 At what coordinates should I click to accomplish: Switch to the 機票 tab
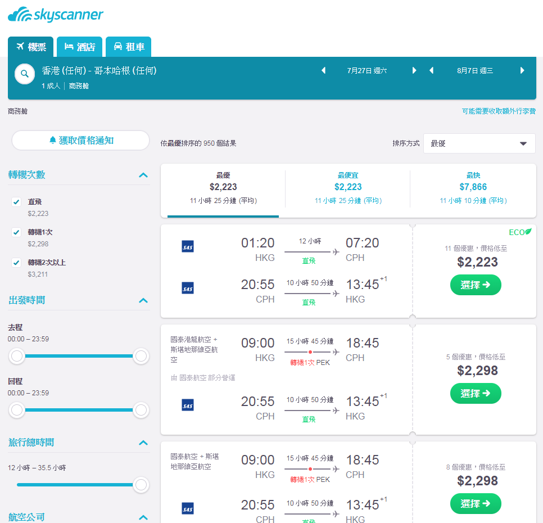click(31, 47)
